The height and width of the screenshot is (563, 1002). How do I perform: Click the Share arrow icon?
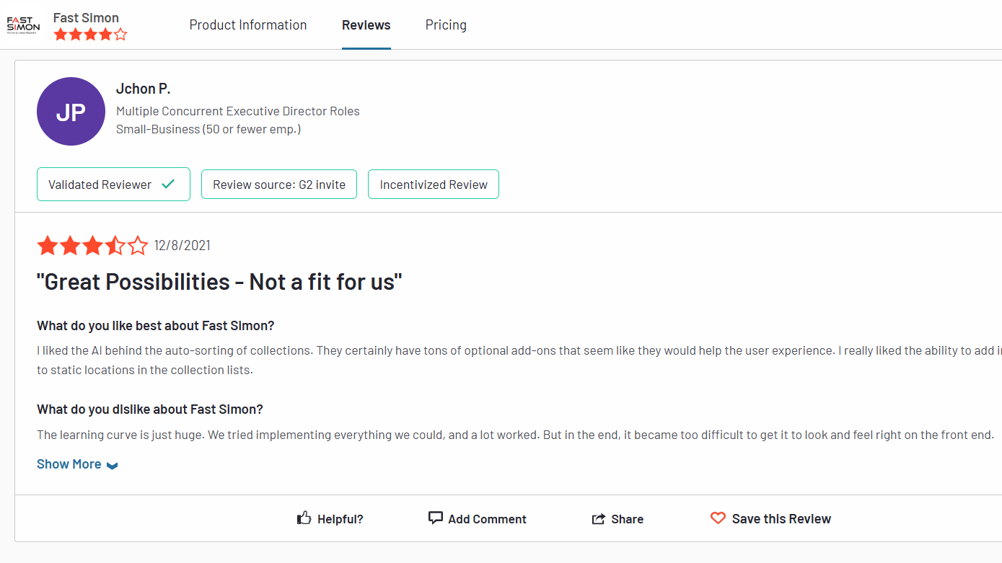click(598, 519)
